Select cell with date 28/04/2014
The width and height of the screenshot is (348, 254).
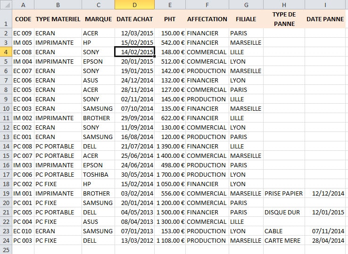pos(325,240)
